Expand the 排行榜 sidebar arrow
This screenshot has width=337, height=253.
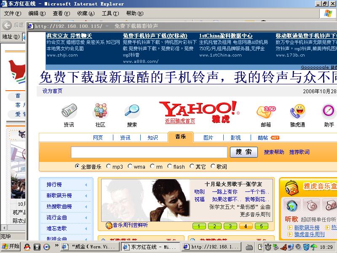tap(86, 185)
